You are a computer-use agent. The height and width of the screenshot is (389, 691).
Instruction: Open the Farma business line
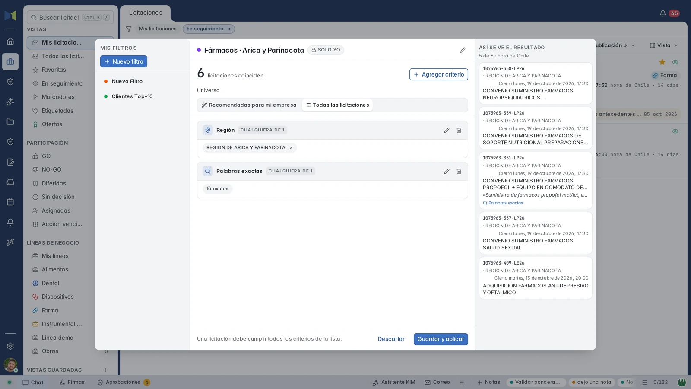tap(50, 310)
